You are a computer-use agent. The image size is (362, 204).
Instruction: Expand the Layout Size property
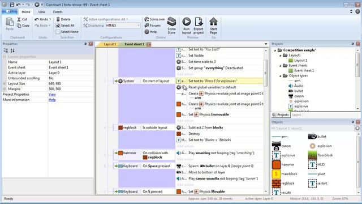pyautogui.click(x=5, y=83)
